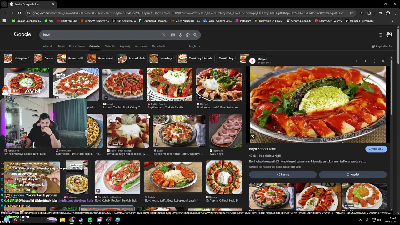This screenshot has width=400, height=225.
Task: Expand the Araçlar tools menu
Action: (x=194, y=46)
